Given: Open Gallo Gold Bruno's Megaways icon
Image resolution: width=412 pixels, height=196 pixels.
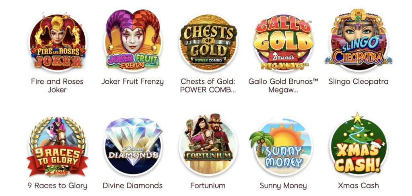Looking at the screenshot, I should click(x=283, y=42).
